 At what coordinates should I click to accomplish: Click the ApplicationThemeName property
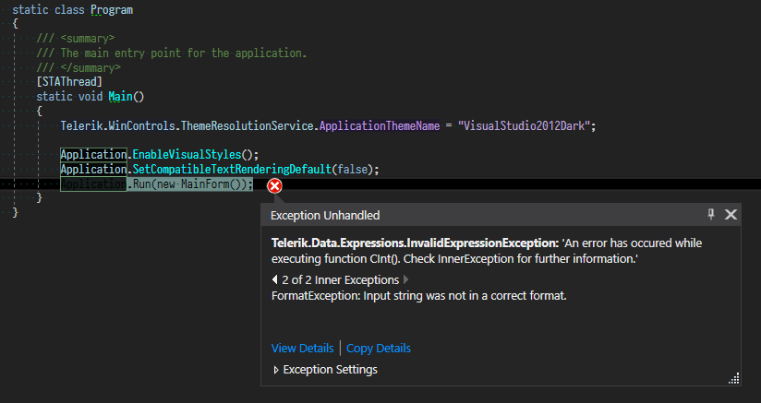(x=379, y=125)
